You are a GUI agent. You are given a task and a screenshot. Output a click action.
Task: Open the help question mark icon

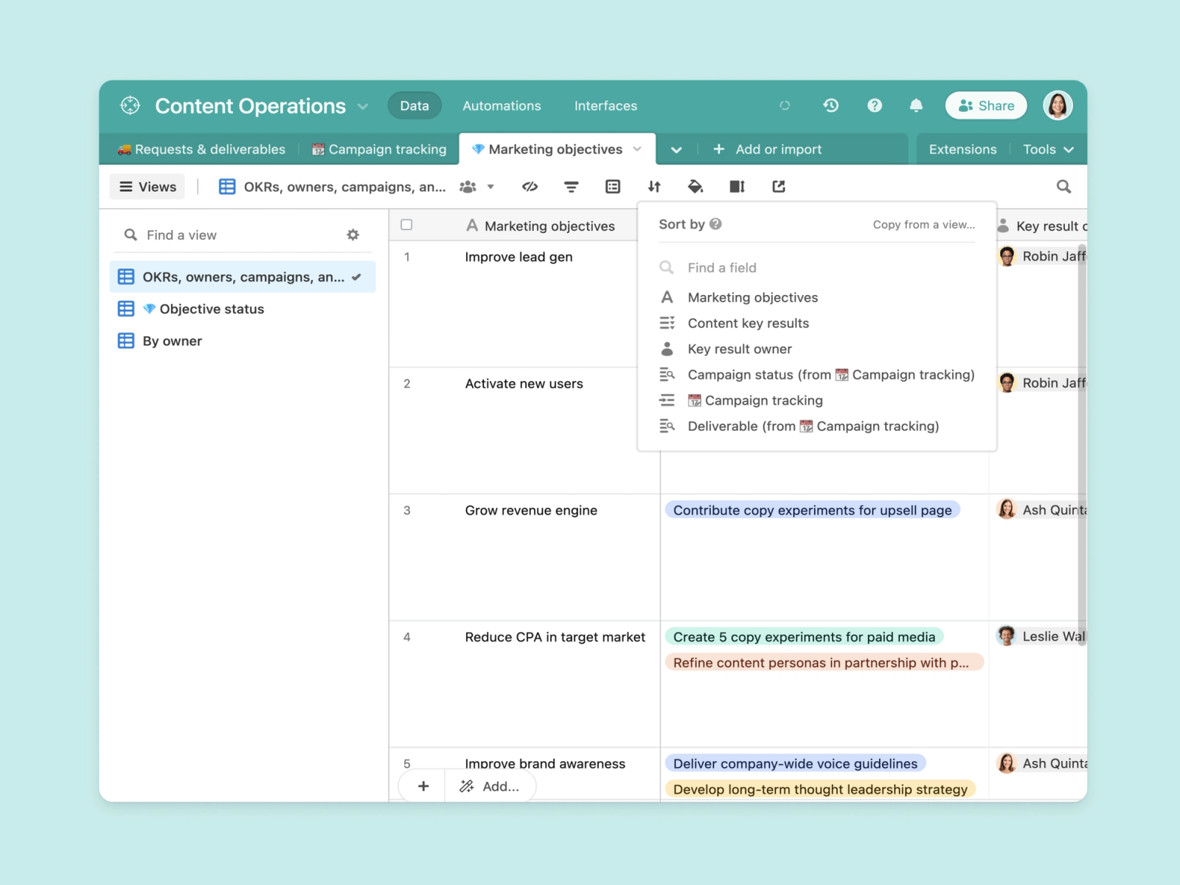tap(874, 105)
